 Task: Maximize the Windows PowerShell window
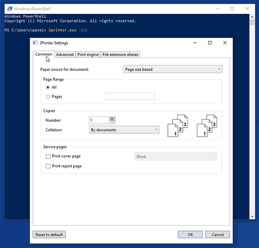232,9
